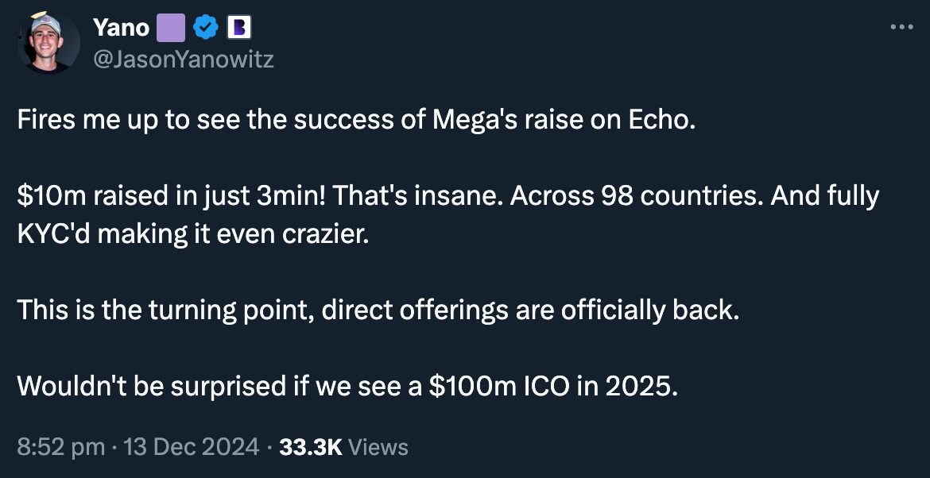Select the "Fires me up" sentence
The width and height of the screenshot is (930, 478).
(355, 120)
